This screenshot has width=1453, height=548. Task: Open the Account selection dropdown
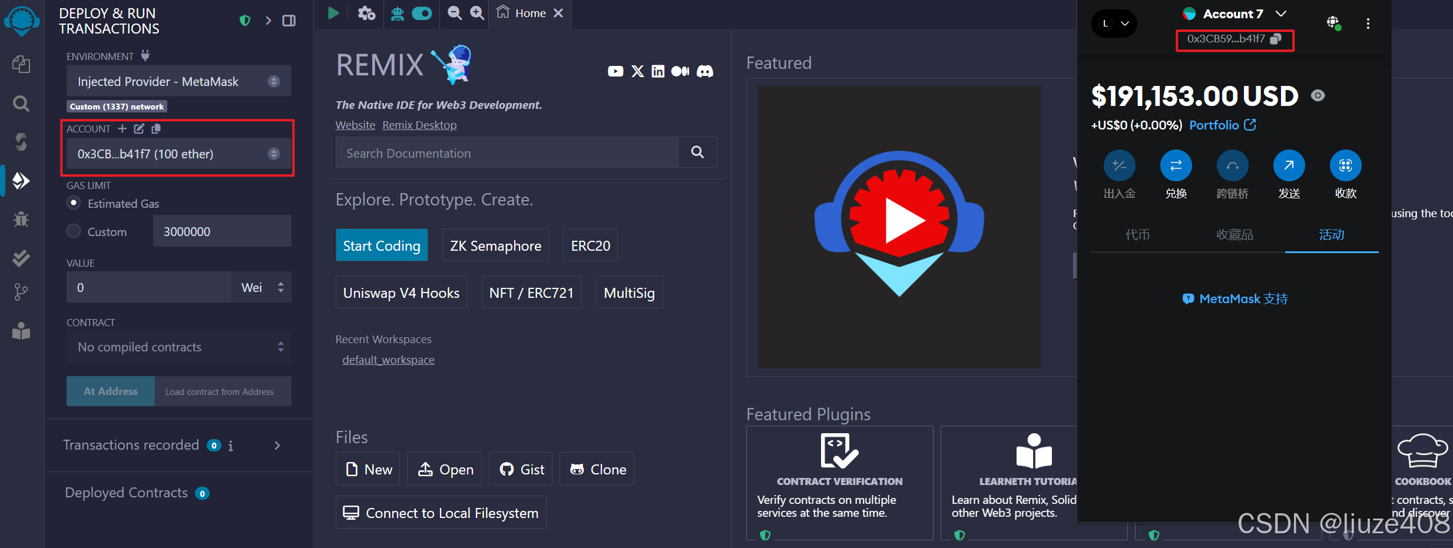pos(179,154)
